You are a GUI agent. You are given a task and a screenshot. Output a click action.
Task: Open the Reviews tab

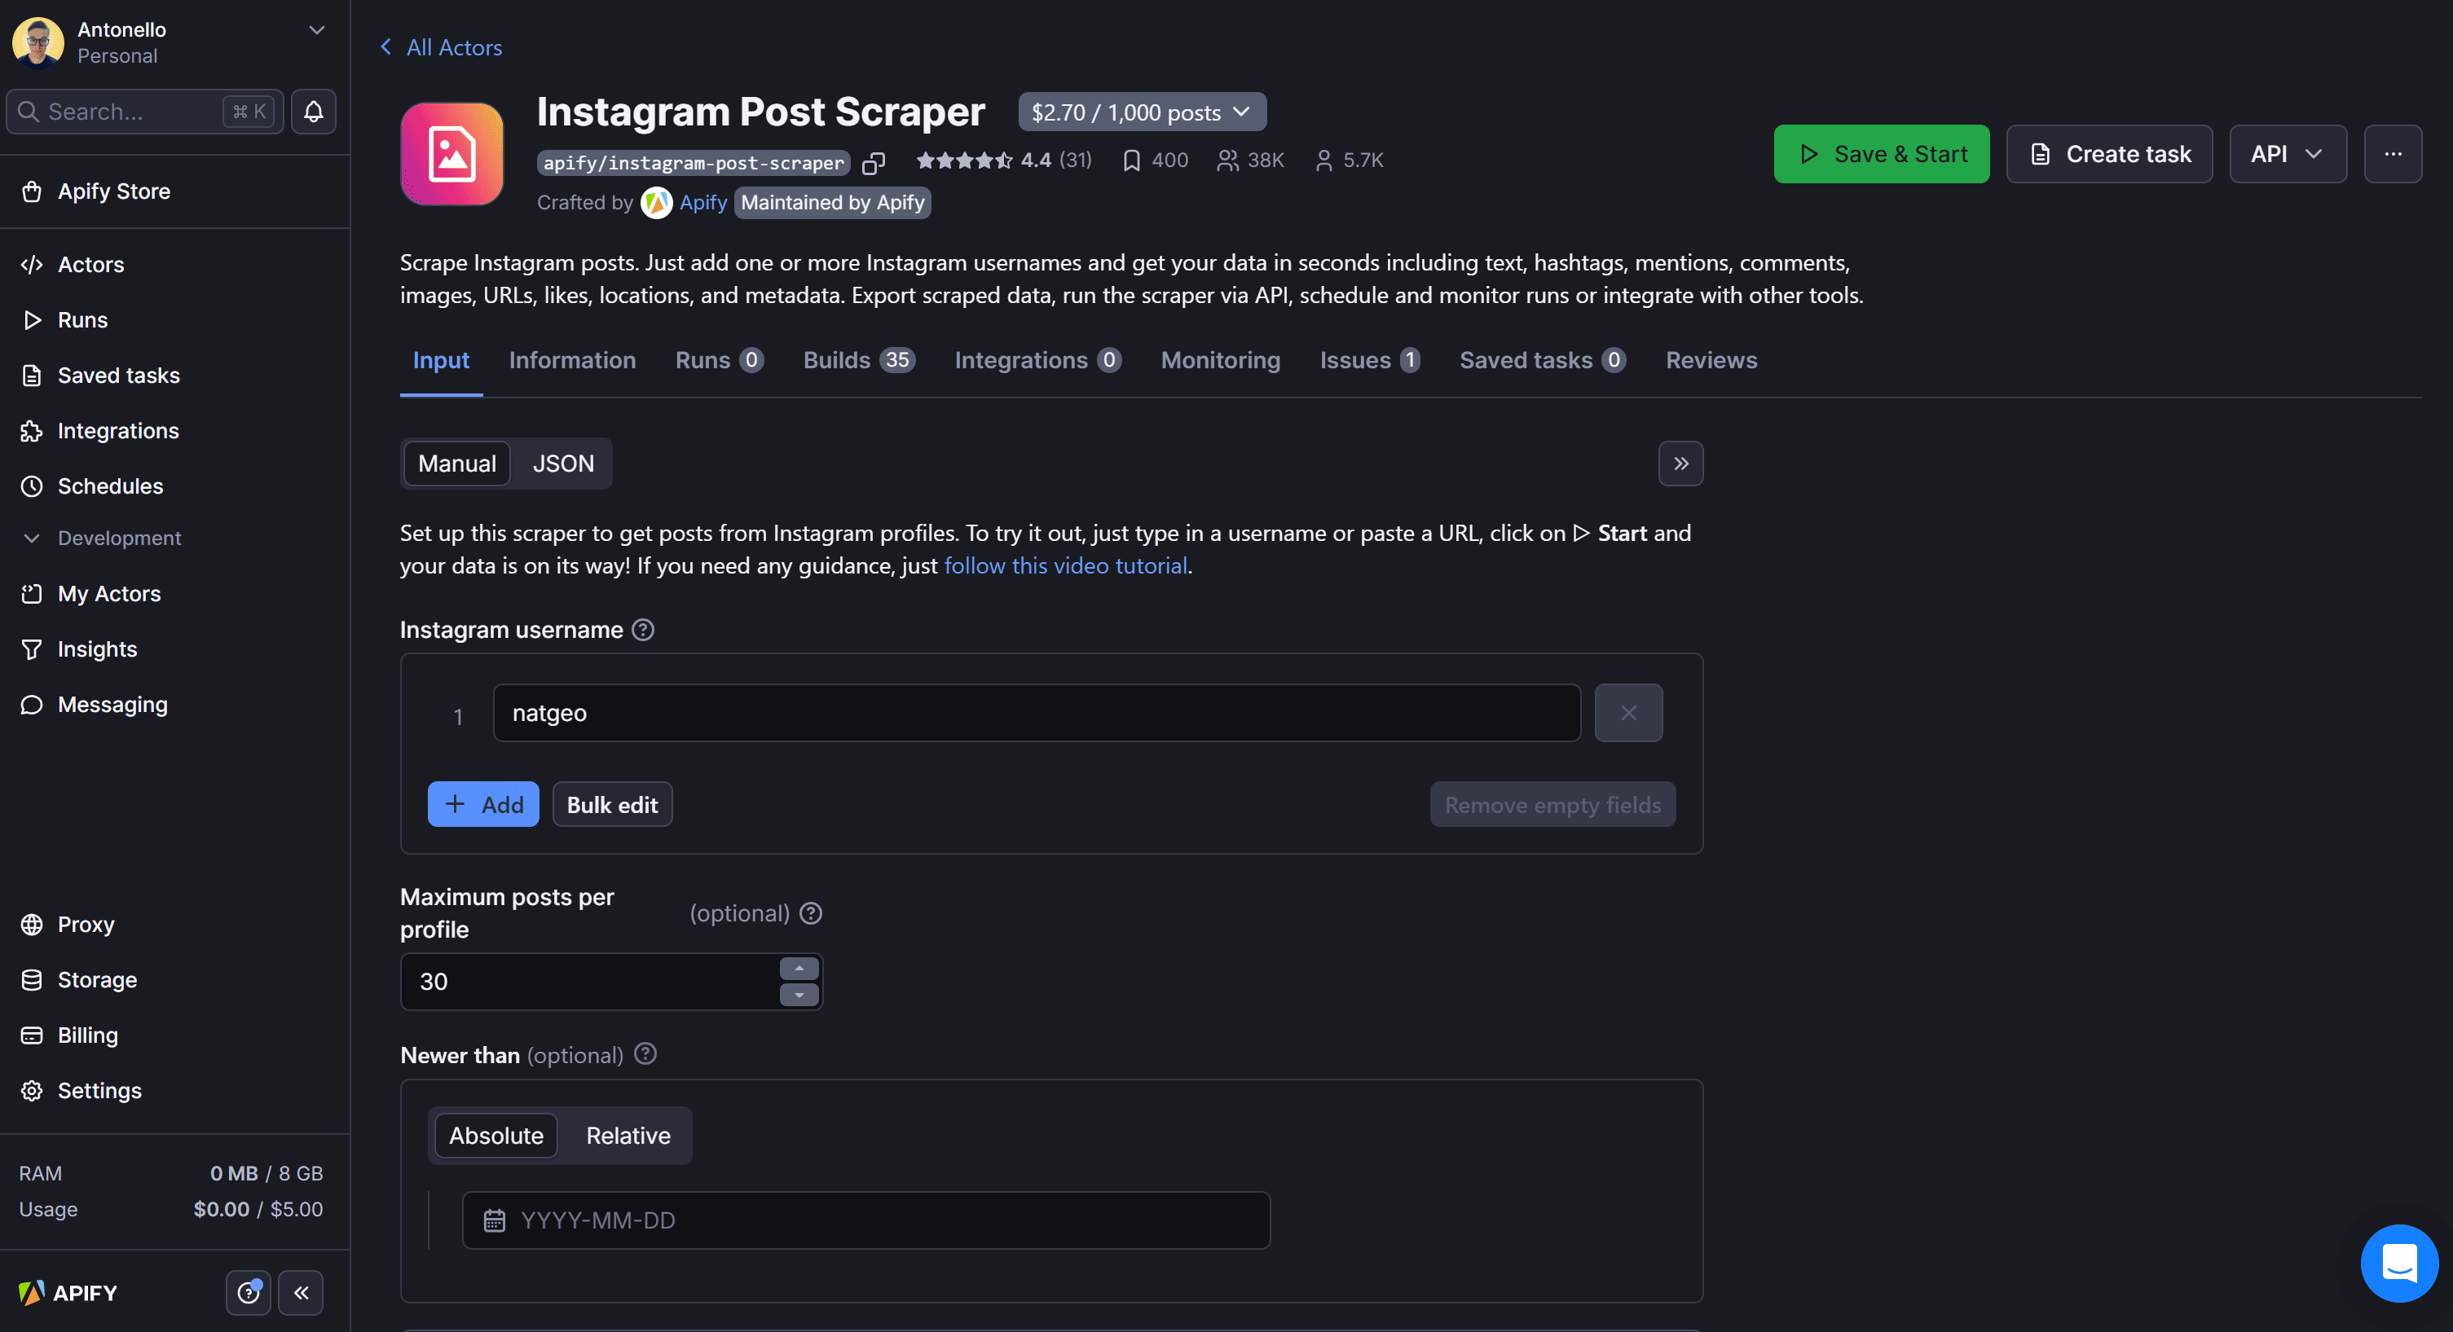point(1711,360)
